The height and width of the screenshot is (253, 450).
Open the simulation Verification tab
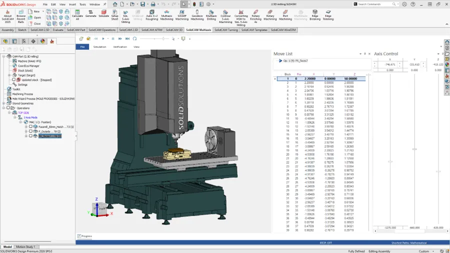pyautogui.click(x=120, y=47)
